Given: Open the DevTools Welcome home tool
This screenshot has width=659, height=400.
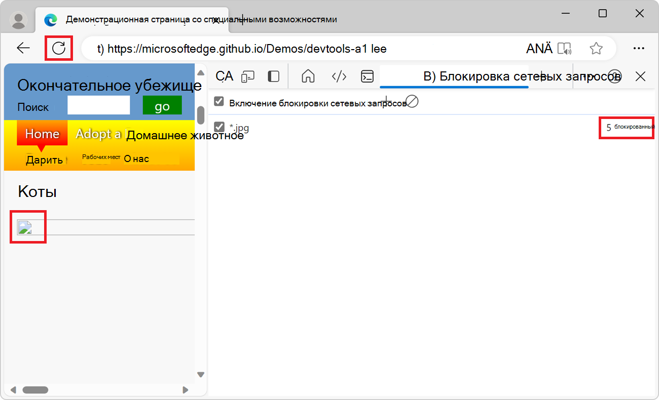Looking at the screenshot, I should (x=308, y=76).
